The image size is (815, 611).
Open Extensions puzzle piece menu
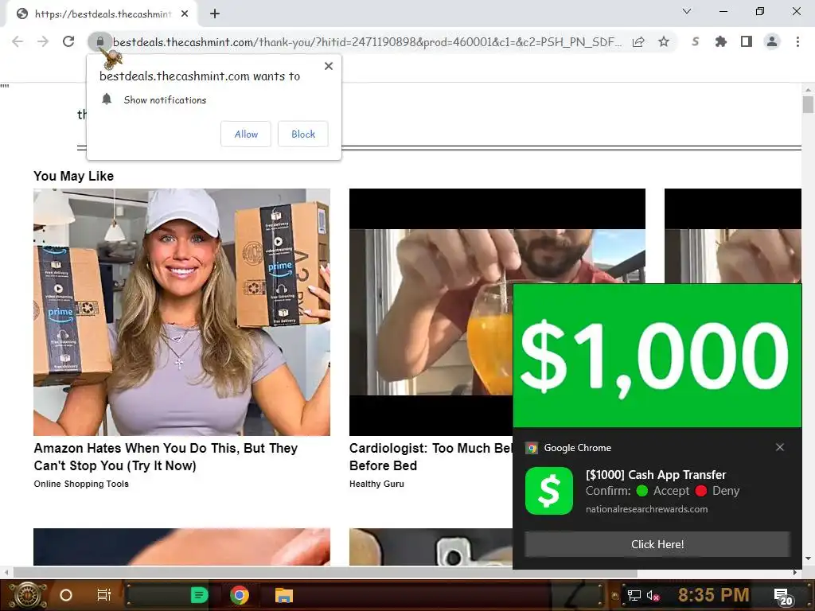721,41
